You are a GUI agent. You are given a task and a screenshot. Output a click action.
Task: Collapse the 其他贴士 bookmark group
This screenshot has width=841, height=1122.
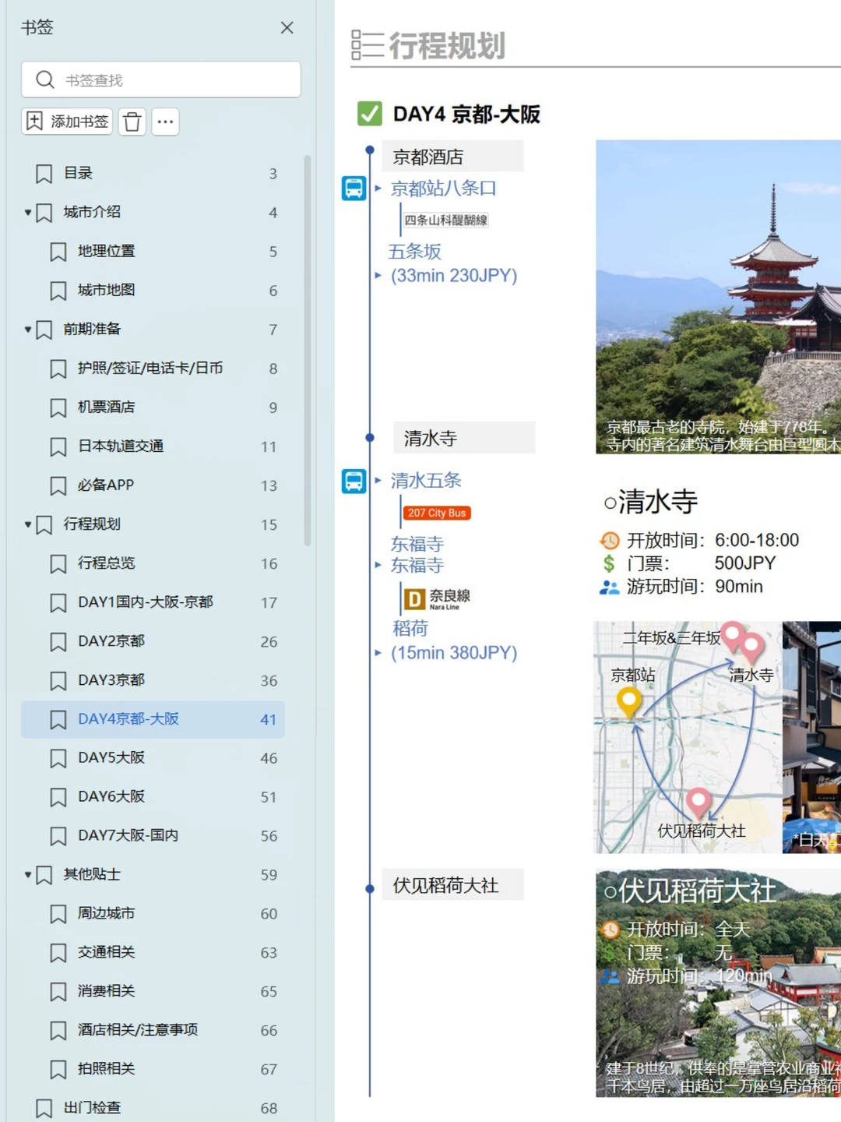click(x=27, y=874)
